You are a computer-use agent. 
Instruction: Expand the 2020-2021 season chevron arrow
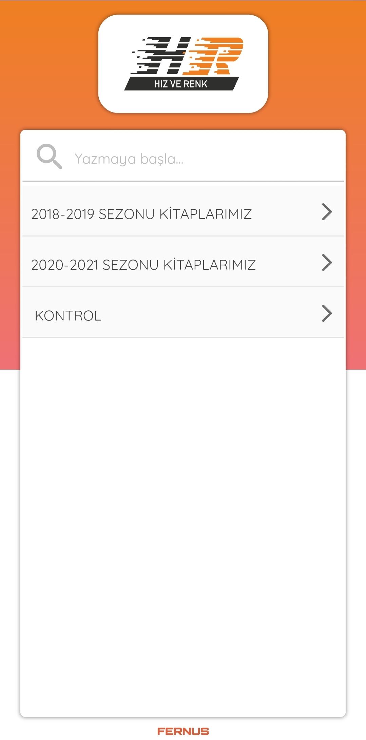tap(327, 263)
